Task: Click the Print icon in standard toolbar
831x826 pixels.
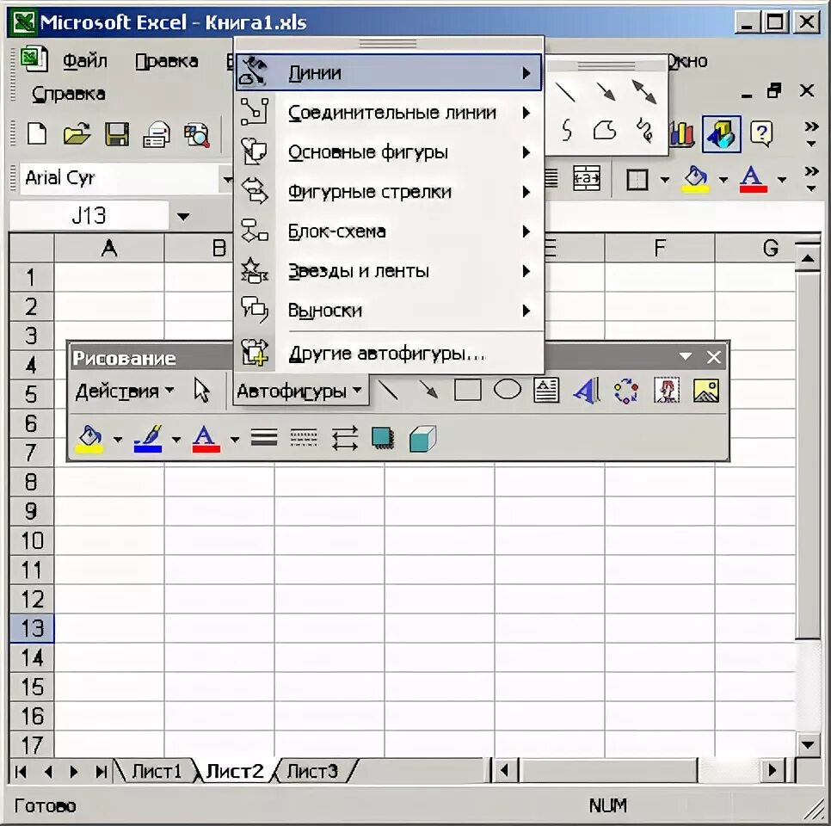Action: (157, 133)
